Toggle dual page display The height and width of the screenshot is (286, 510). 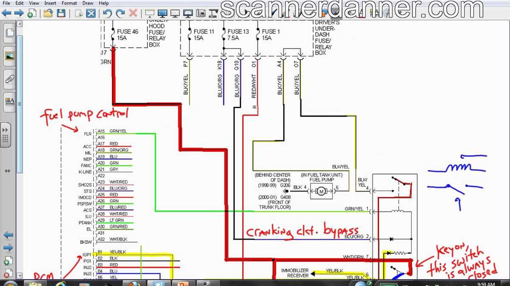click(x=188, y=14)
